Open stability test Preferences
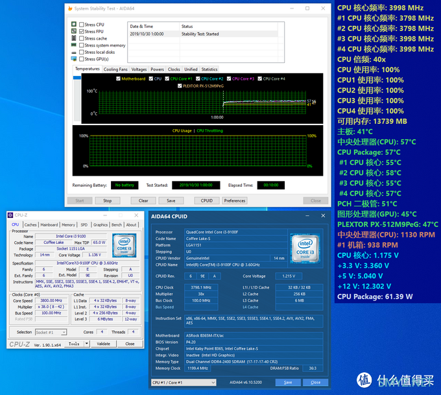 tap(235, 200)
